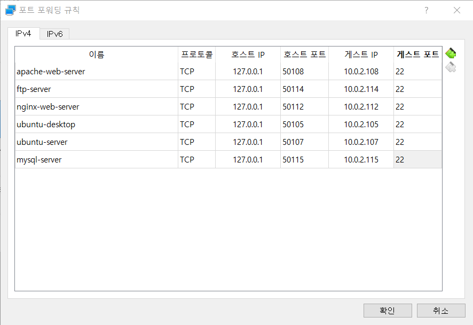Viewport: 473px width, 325px height.
Task: Click guest port 22 for mysql-server
Action: [x=418, y=159]
